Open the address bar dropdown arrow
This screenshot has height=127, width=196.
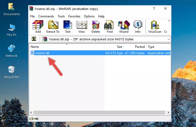click(169, 39)
